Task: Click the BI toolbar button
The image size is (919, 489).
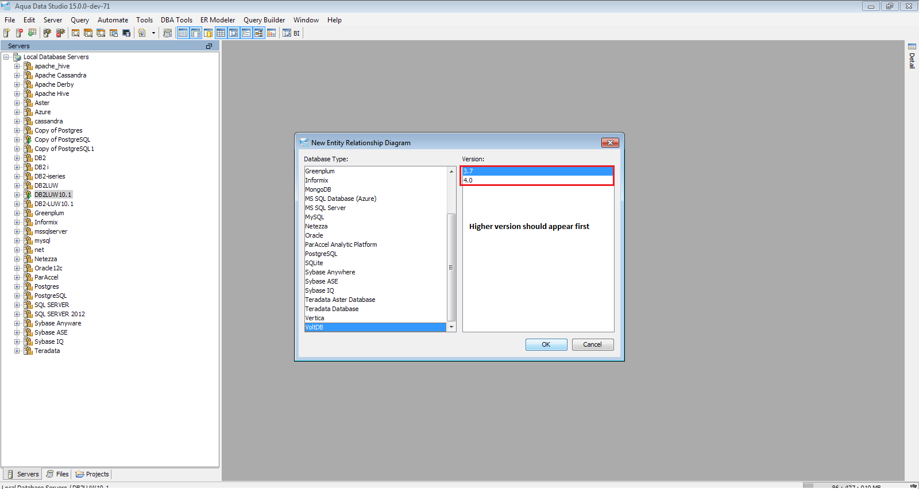Action: pos(291,33)
